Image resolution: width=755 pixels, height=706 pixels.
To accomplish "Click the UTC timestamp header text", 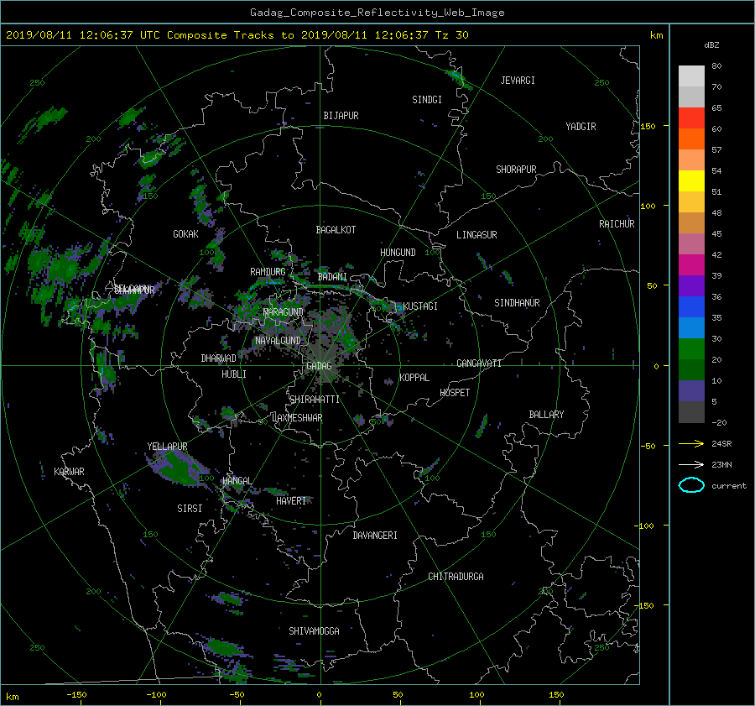I will point(237,35).
